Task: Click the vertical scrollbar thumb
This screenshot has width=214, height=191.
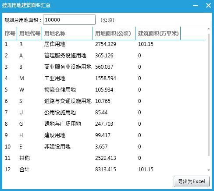Action: (209, 95)
